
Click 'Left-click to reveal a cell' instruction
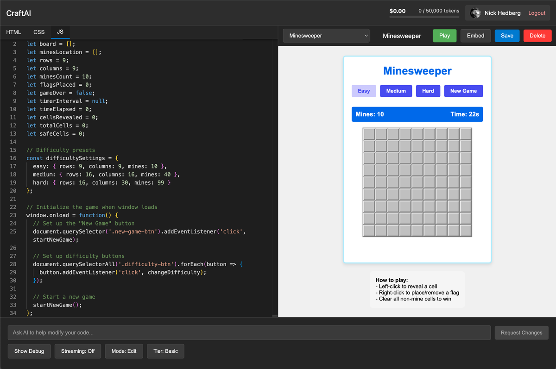pos(406,287)
